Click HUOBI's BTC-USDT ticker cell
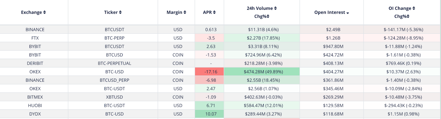The height and width of the screenshot is (119, 441). 114,106
